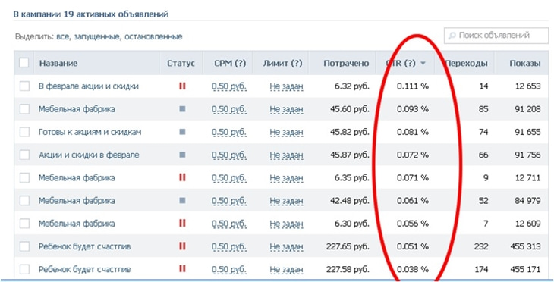Click the clicks count '232'
This screenshot has height=282, width=554.
[x=481, y=246]
